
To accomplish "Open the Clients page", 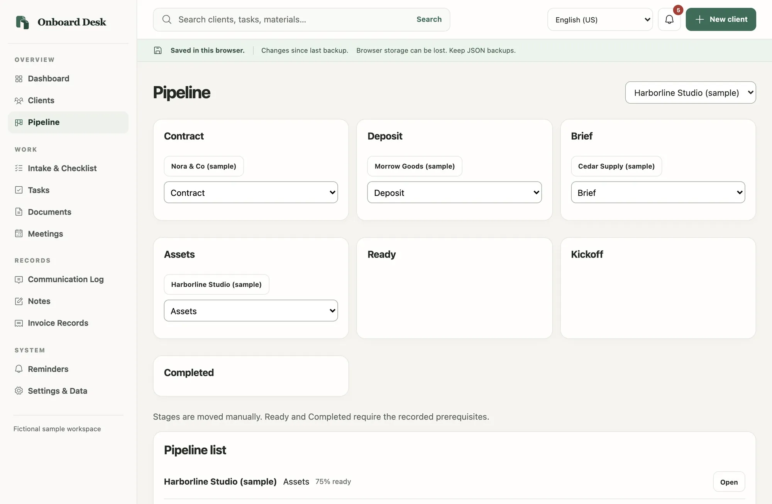I will [68, 101].
